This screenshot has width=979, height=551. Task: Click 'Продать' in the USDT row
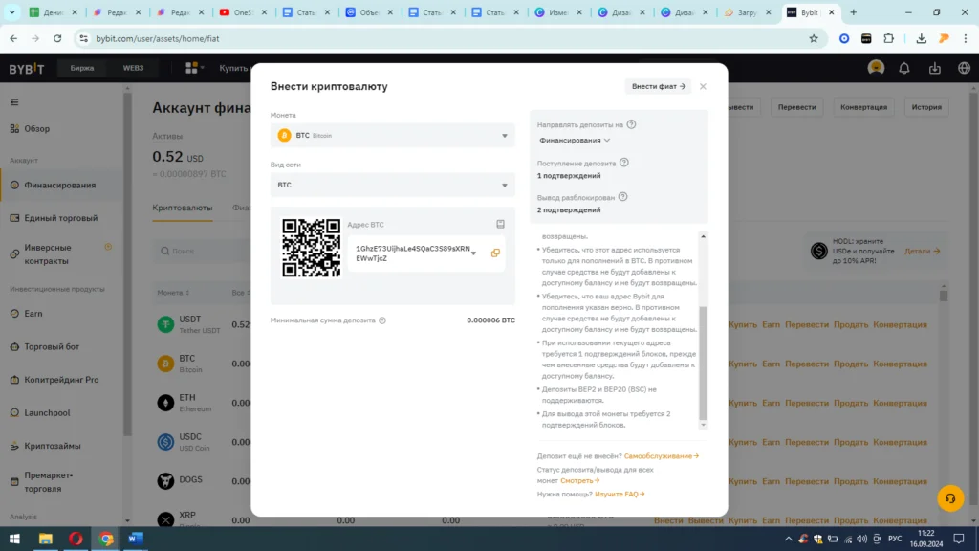tap(850, 325)
